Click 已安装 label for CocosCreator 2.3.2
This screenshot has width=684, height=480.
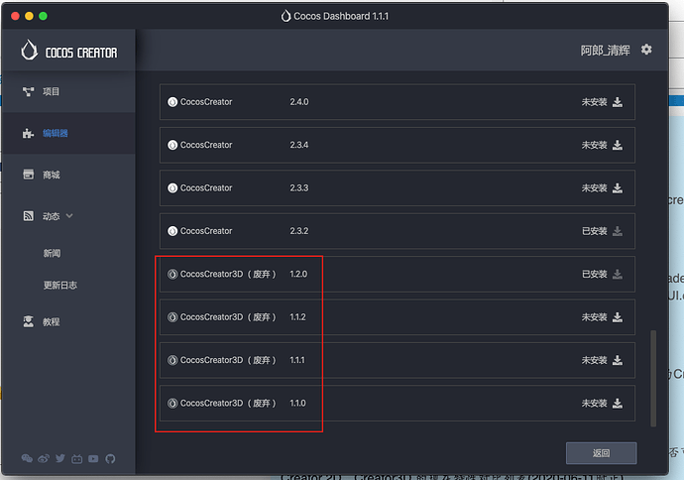(x=594, y=231)
